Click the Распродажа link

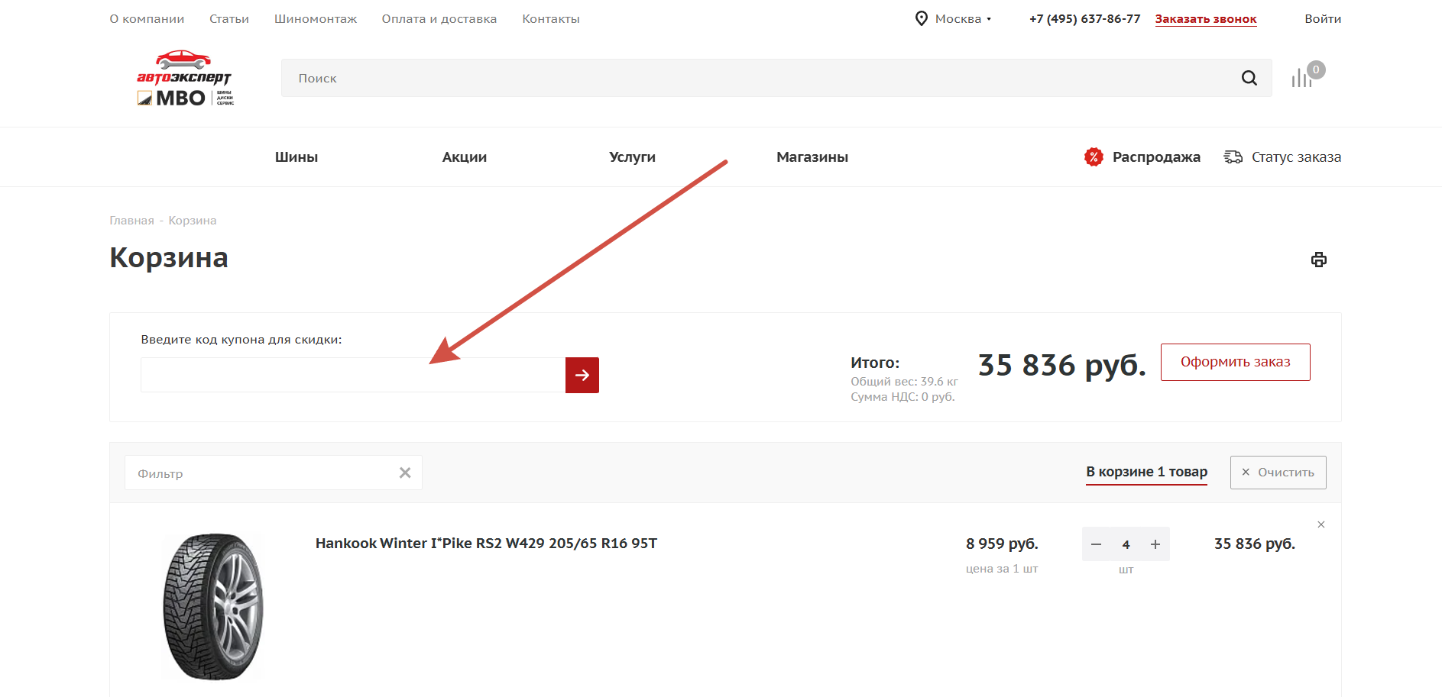tap(1156, 157)
